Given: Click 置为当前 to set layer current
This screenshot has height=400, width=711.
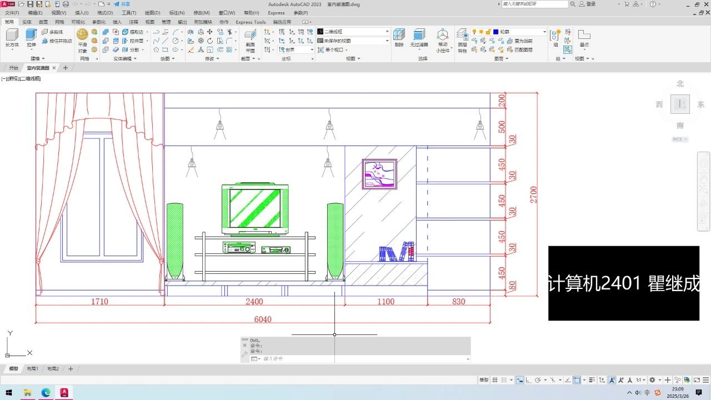Looking at the screenshot, I should pyautogui.click(x=519, y=41).
